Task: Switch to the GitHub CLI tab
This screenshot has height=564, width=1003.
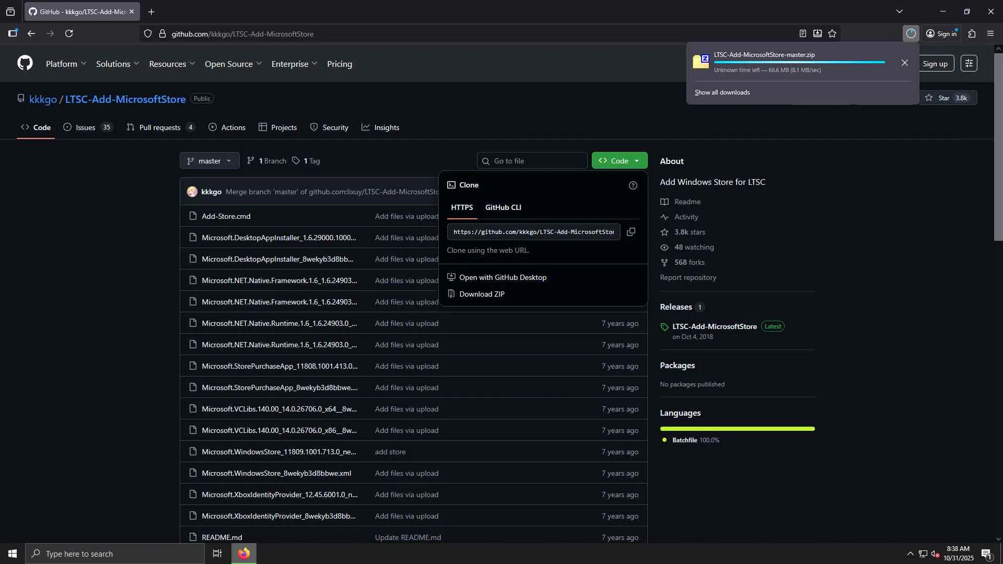Action: tap(503, 207)
